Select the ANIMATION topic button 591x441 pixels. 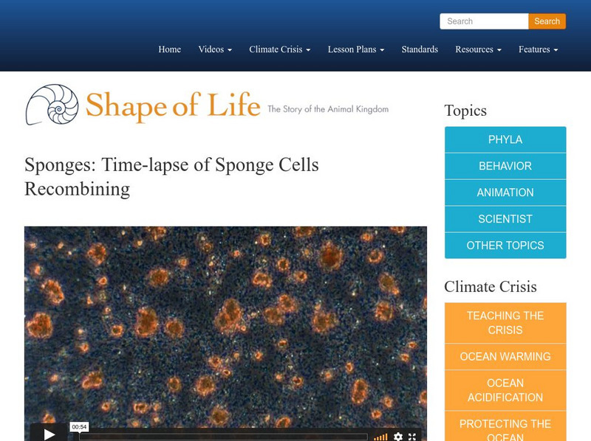point(505,192)
